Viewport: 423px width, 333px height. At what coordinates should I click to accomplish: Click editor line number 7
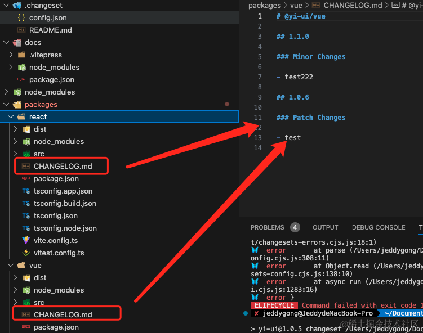pos(260,77)
